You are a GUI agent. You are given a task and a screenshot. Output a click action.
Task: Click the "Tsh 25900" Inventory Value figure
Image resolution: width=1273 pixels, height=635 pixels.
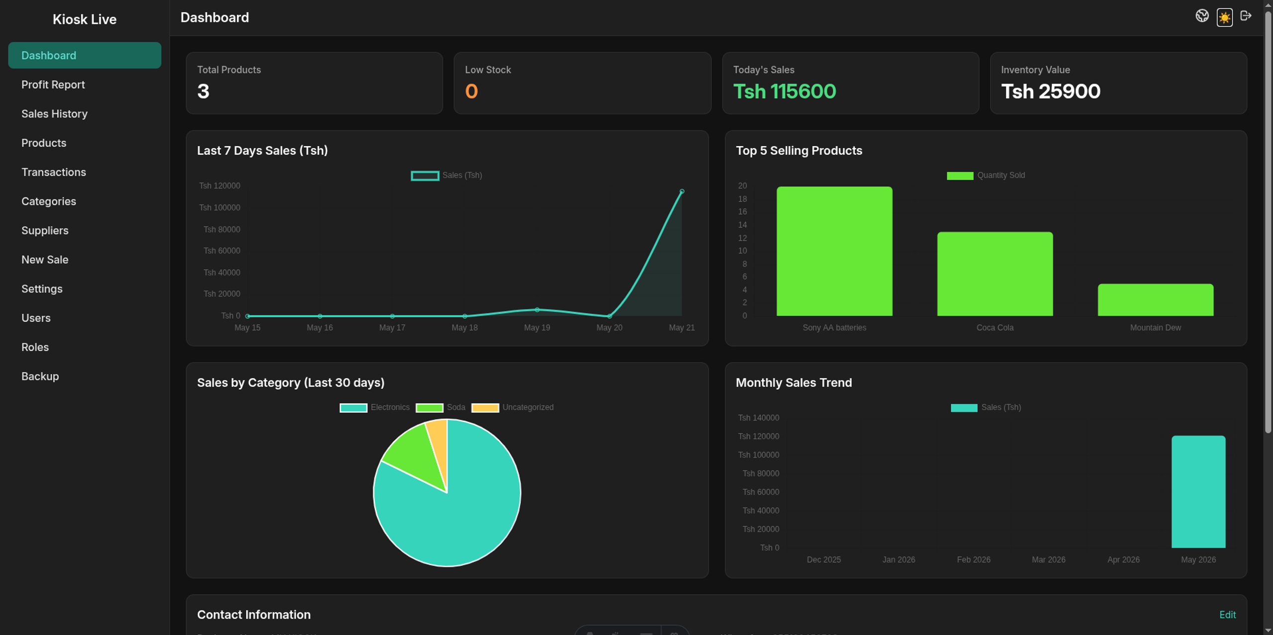(x=1051, y=91)
